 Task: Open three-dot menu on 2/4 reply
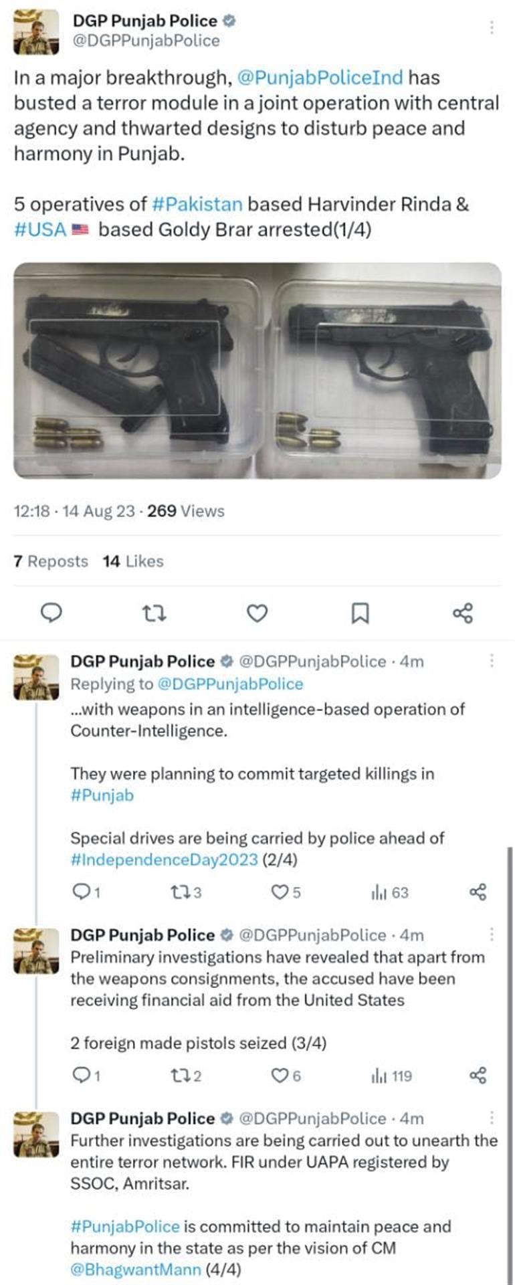(492, 661)
